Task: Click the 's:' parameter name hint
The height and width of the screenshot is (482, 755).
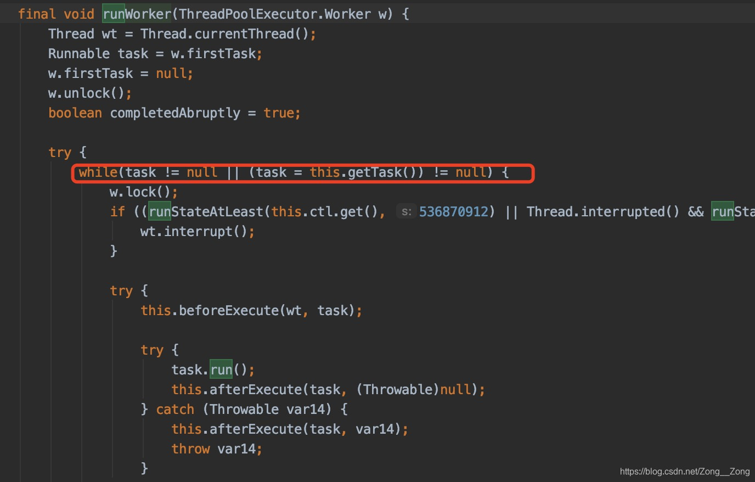Action: 407,212
